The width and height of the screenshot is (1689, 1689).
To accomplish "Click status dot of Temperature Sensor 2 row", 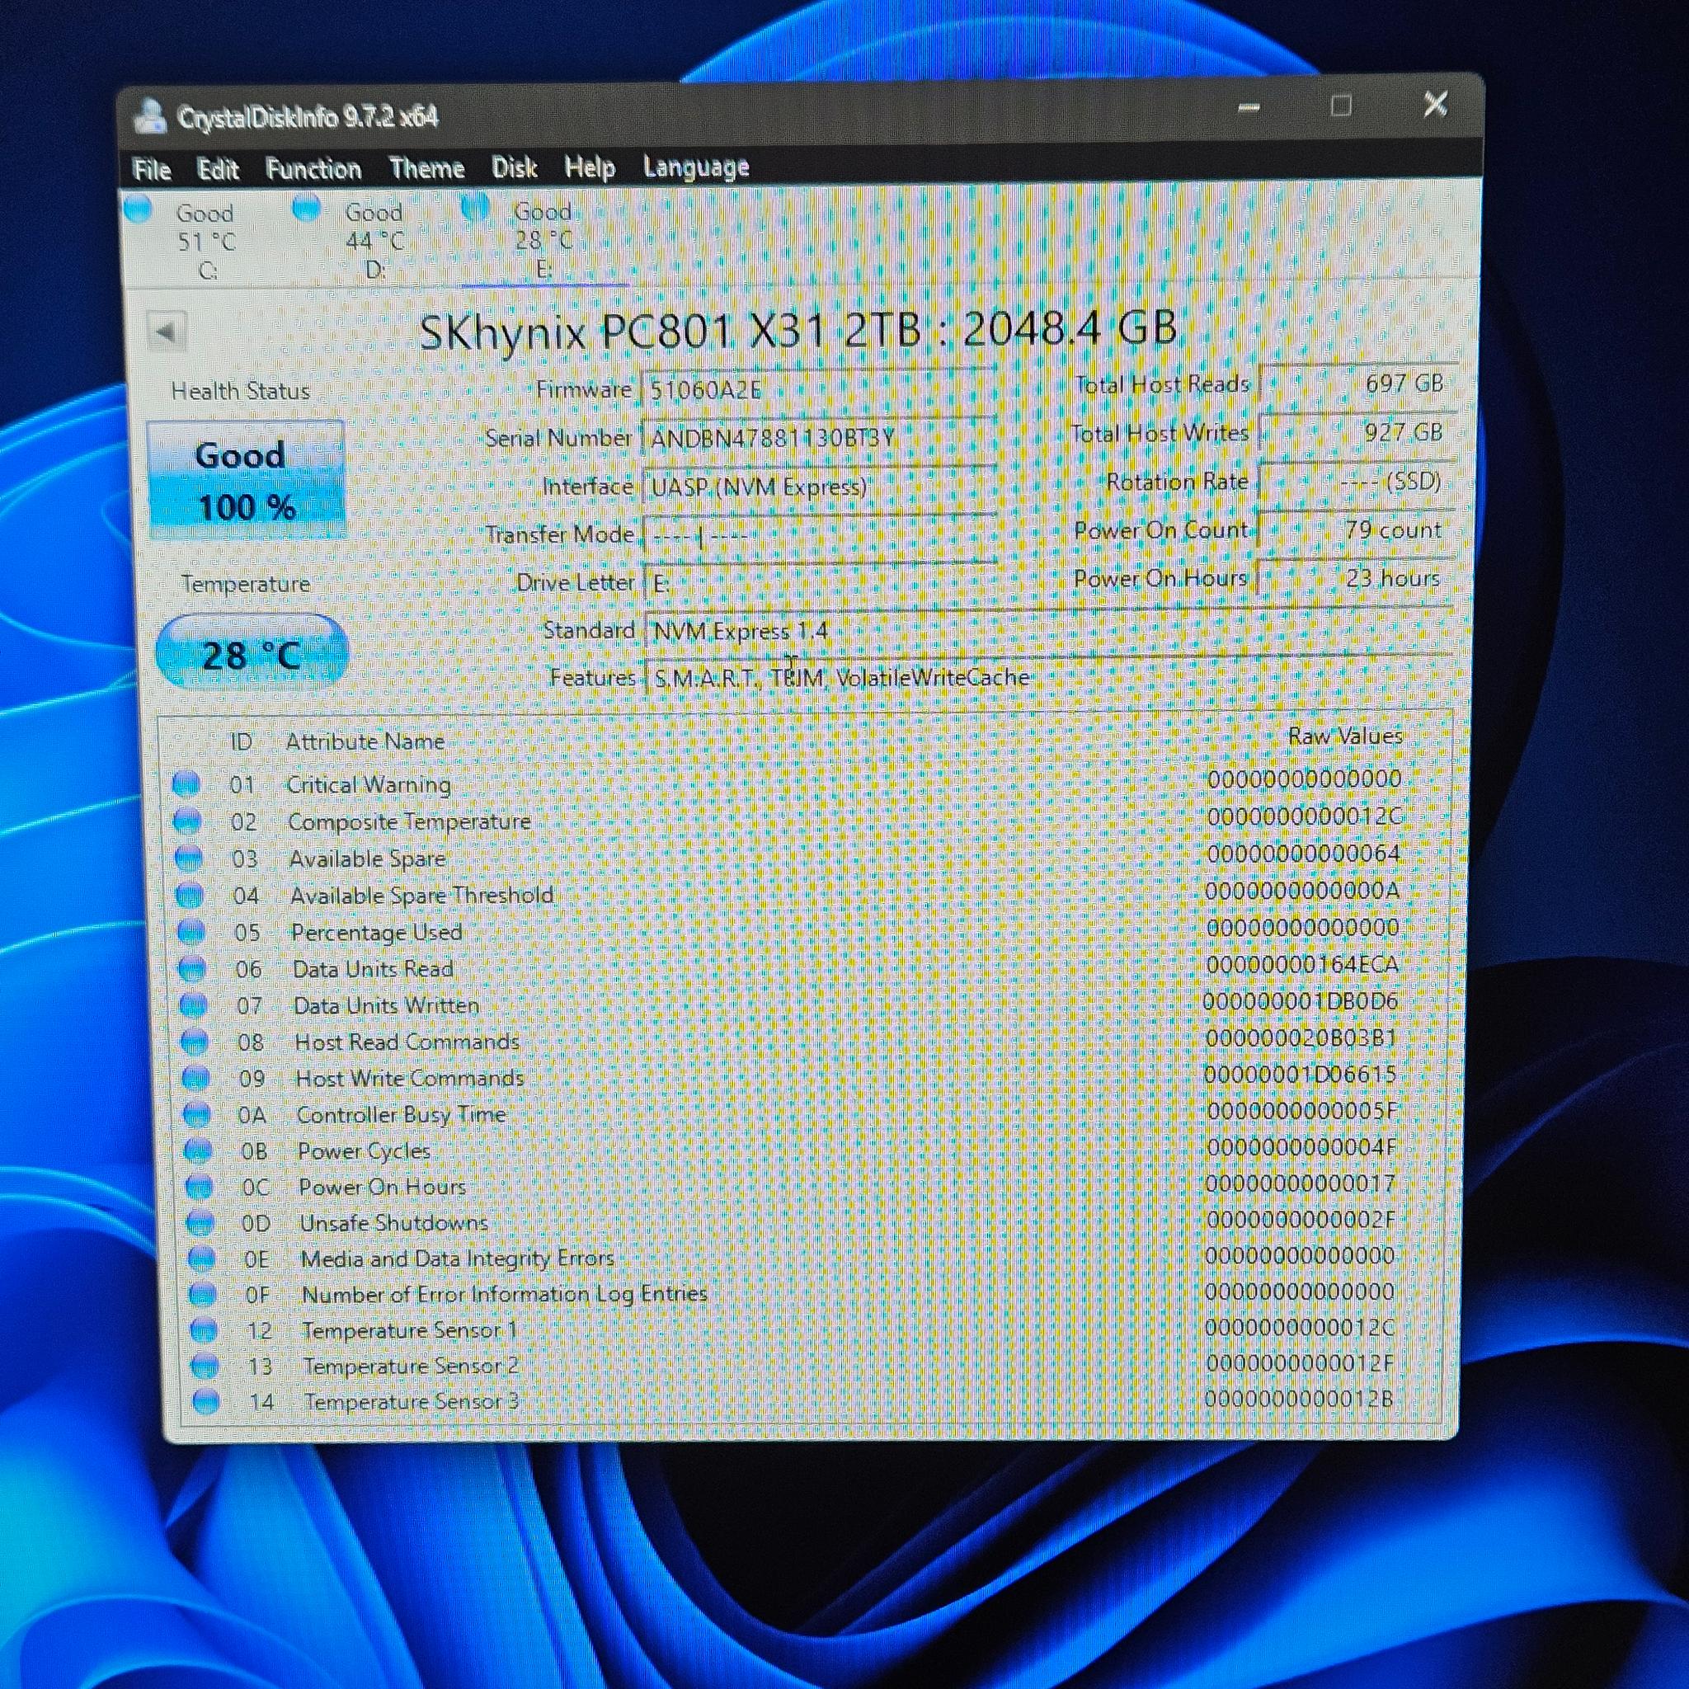I will tap(205, 1367).
